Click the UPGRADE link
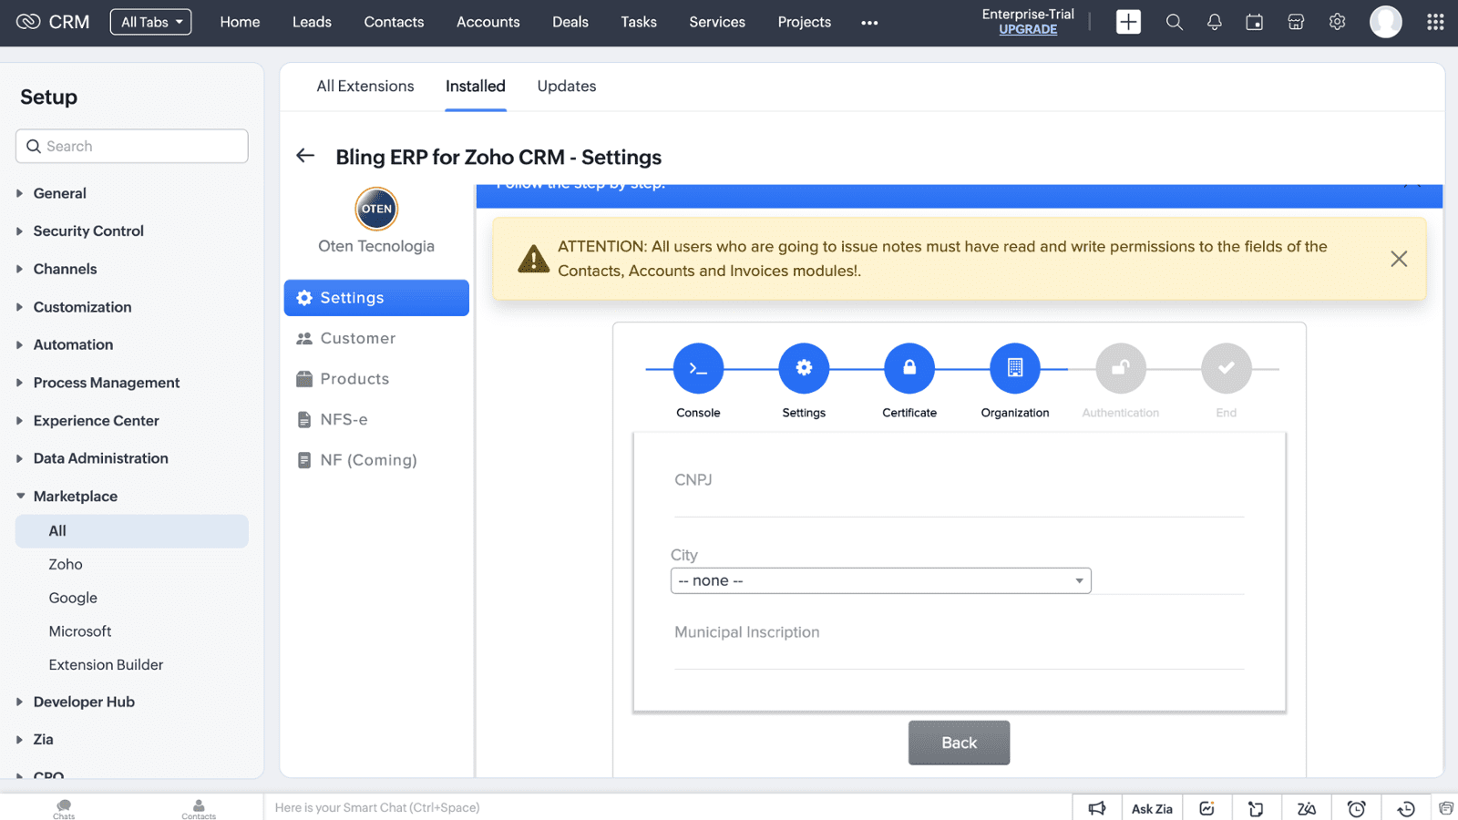This screenshot has height=820, width=1458. [1027, 30]
